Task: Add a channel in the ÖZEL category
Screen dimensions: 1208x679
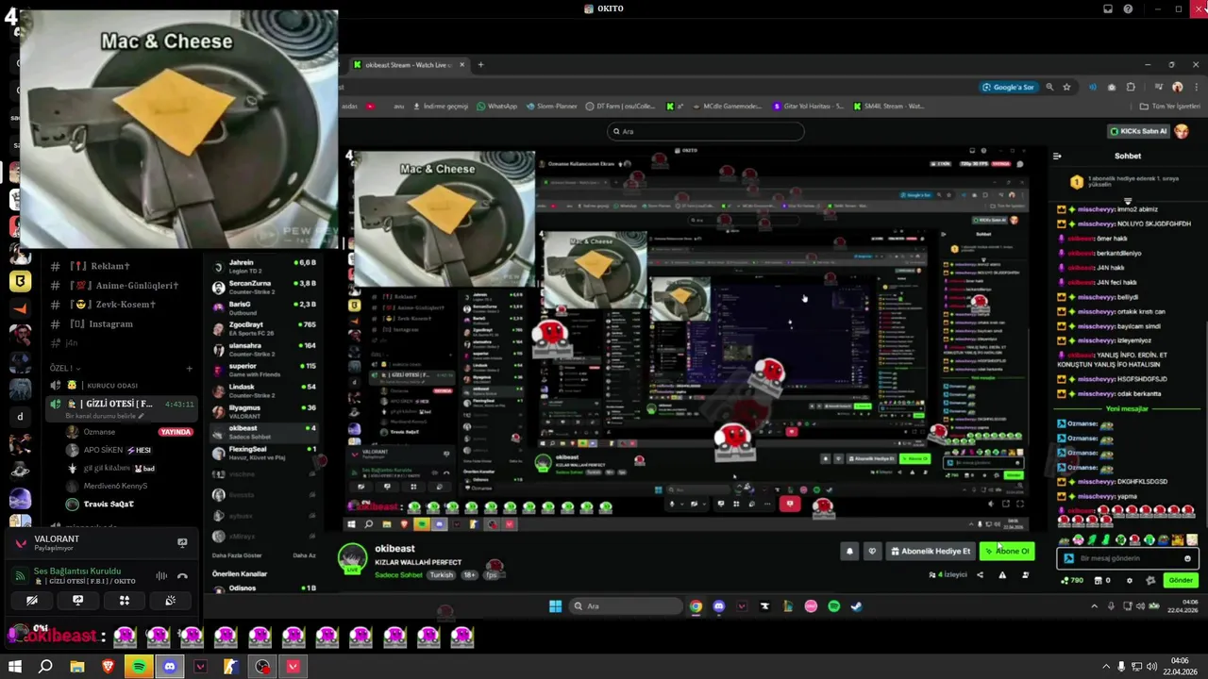Action: pyautogui.click(x=189, y=368)
